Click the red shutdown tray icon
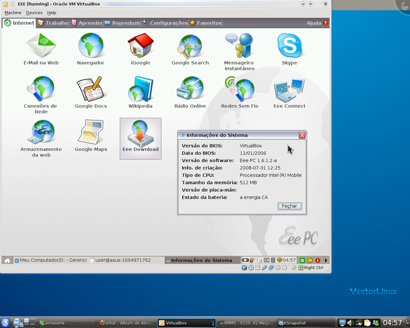Viewport: 410px width, 328px height. pos(318,260)
